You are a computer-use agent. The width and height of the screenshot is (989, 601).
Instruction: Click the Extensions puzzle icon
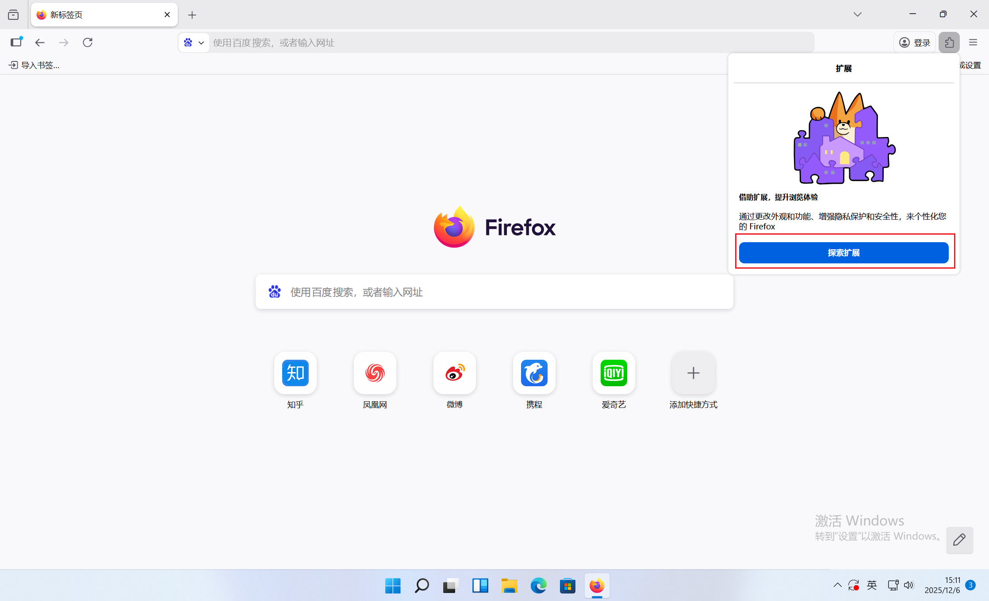(949, 42)
